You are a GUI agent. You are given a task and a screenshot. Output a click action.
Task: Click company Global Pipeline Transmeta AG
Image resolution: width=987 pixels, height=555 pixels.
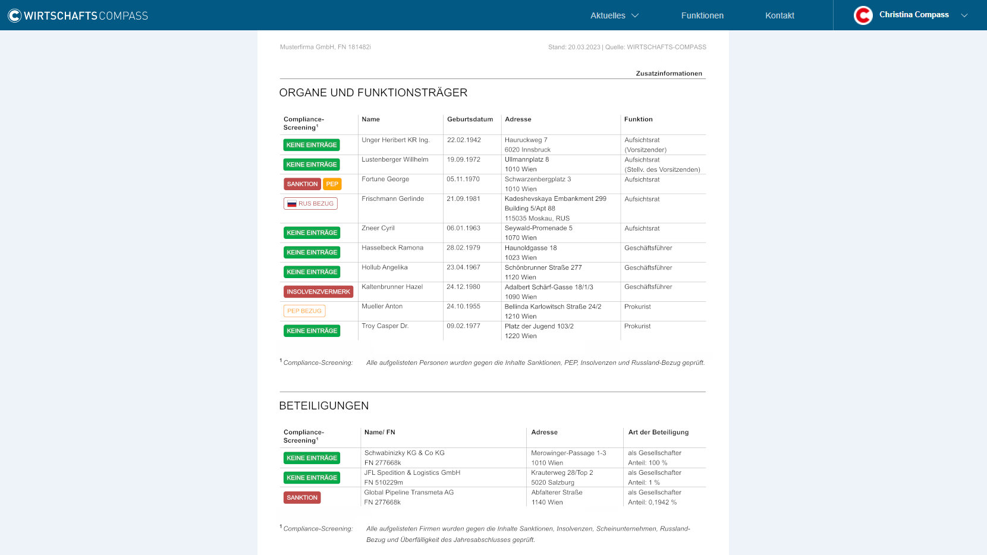click(x=408, y=493)
